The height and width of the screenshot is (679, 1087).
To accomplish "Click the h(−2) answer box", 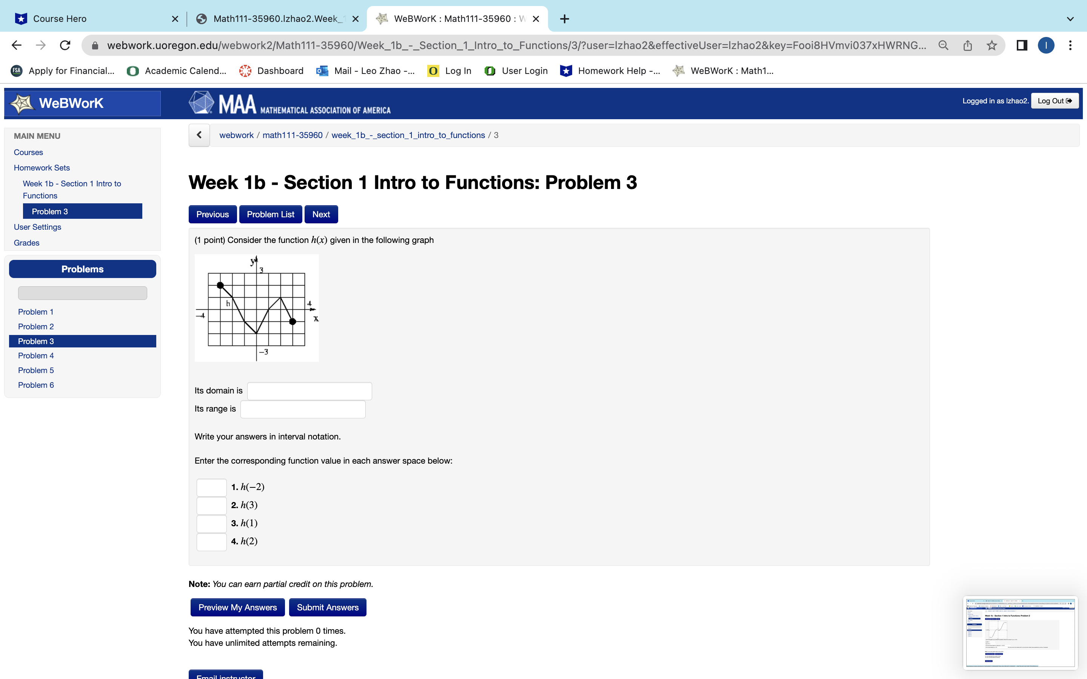I will click(211, 487).
